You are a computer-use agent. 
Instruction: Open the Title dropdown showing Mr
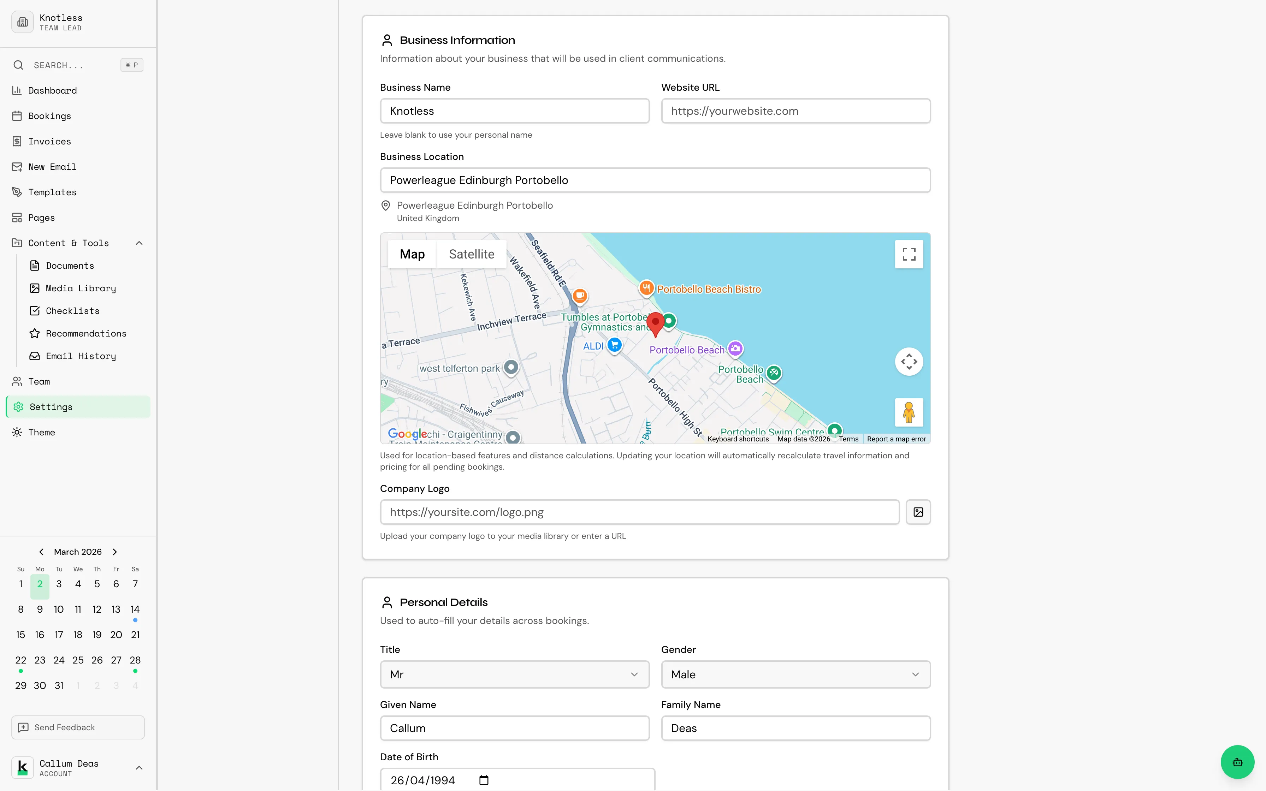(514, 674)
